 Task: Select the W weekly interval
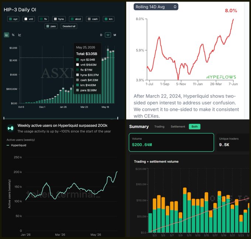pyautogui.click(x=108, y=35)
